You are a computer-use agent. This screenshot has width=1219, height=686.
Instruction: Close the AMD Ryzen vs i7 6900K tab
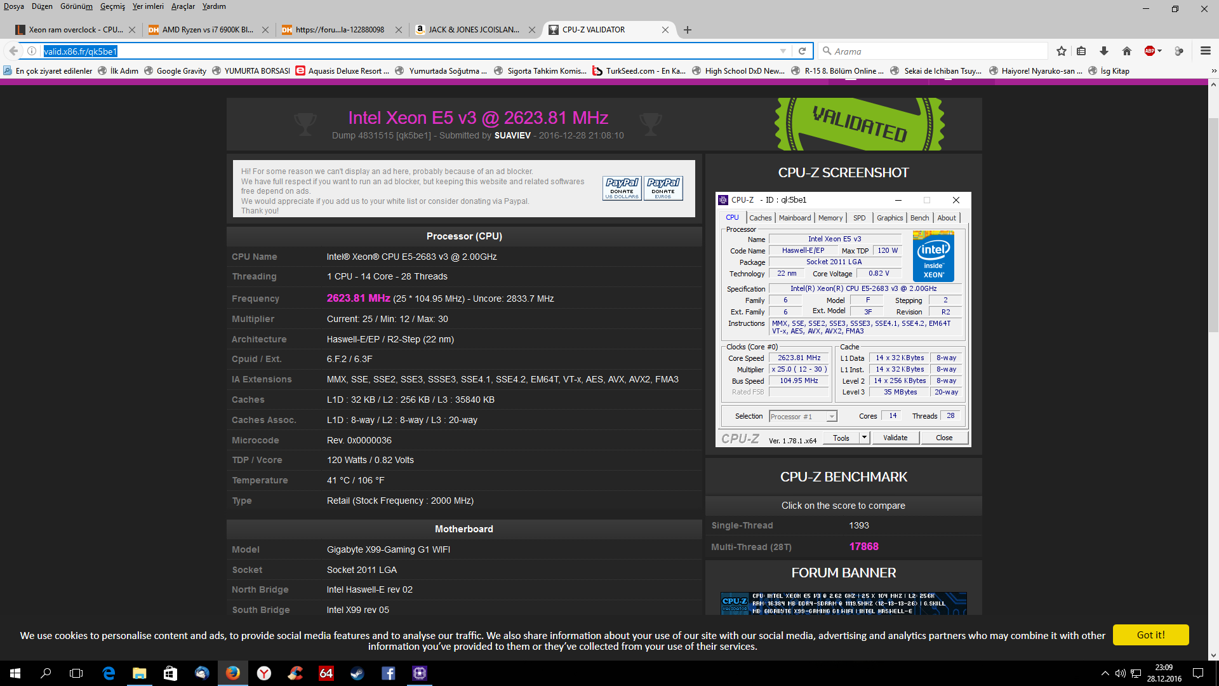coord(265,30)
